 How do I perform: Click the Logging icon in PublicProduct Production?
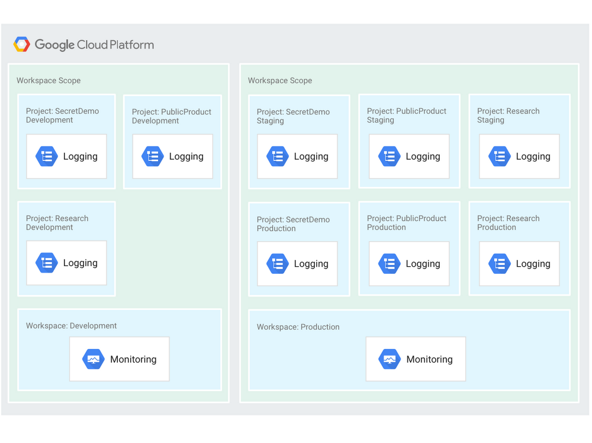click(x=390, y=263)
